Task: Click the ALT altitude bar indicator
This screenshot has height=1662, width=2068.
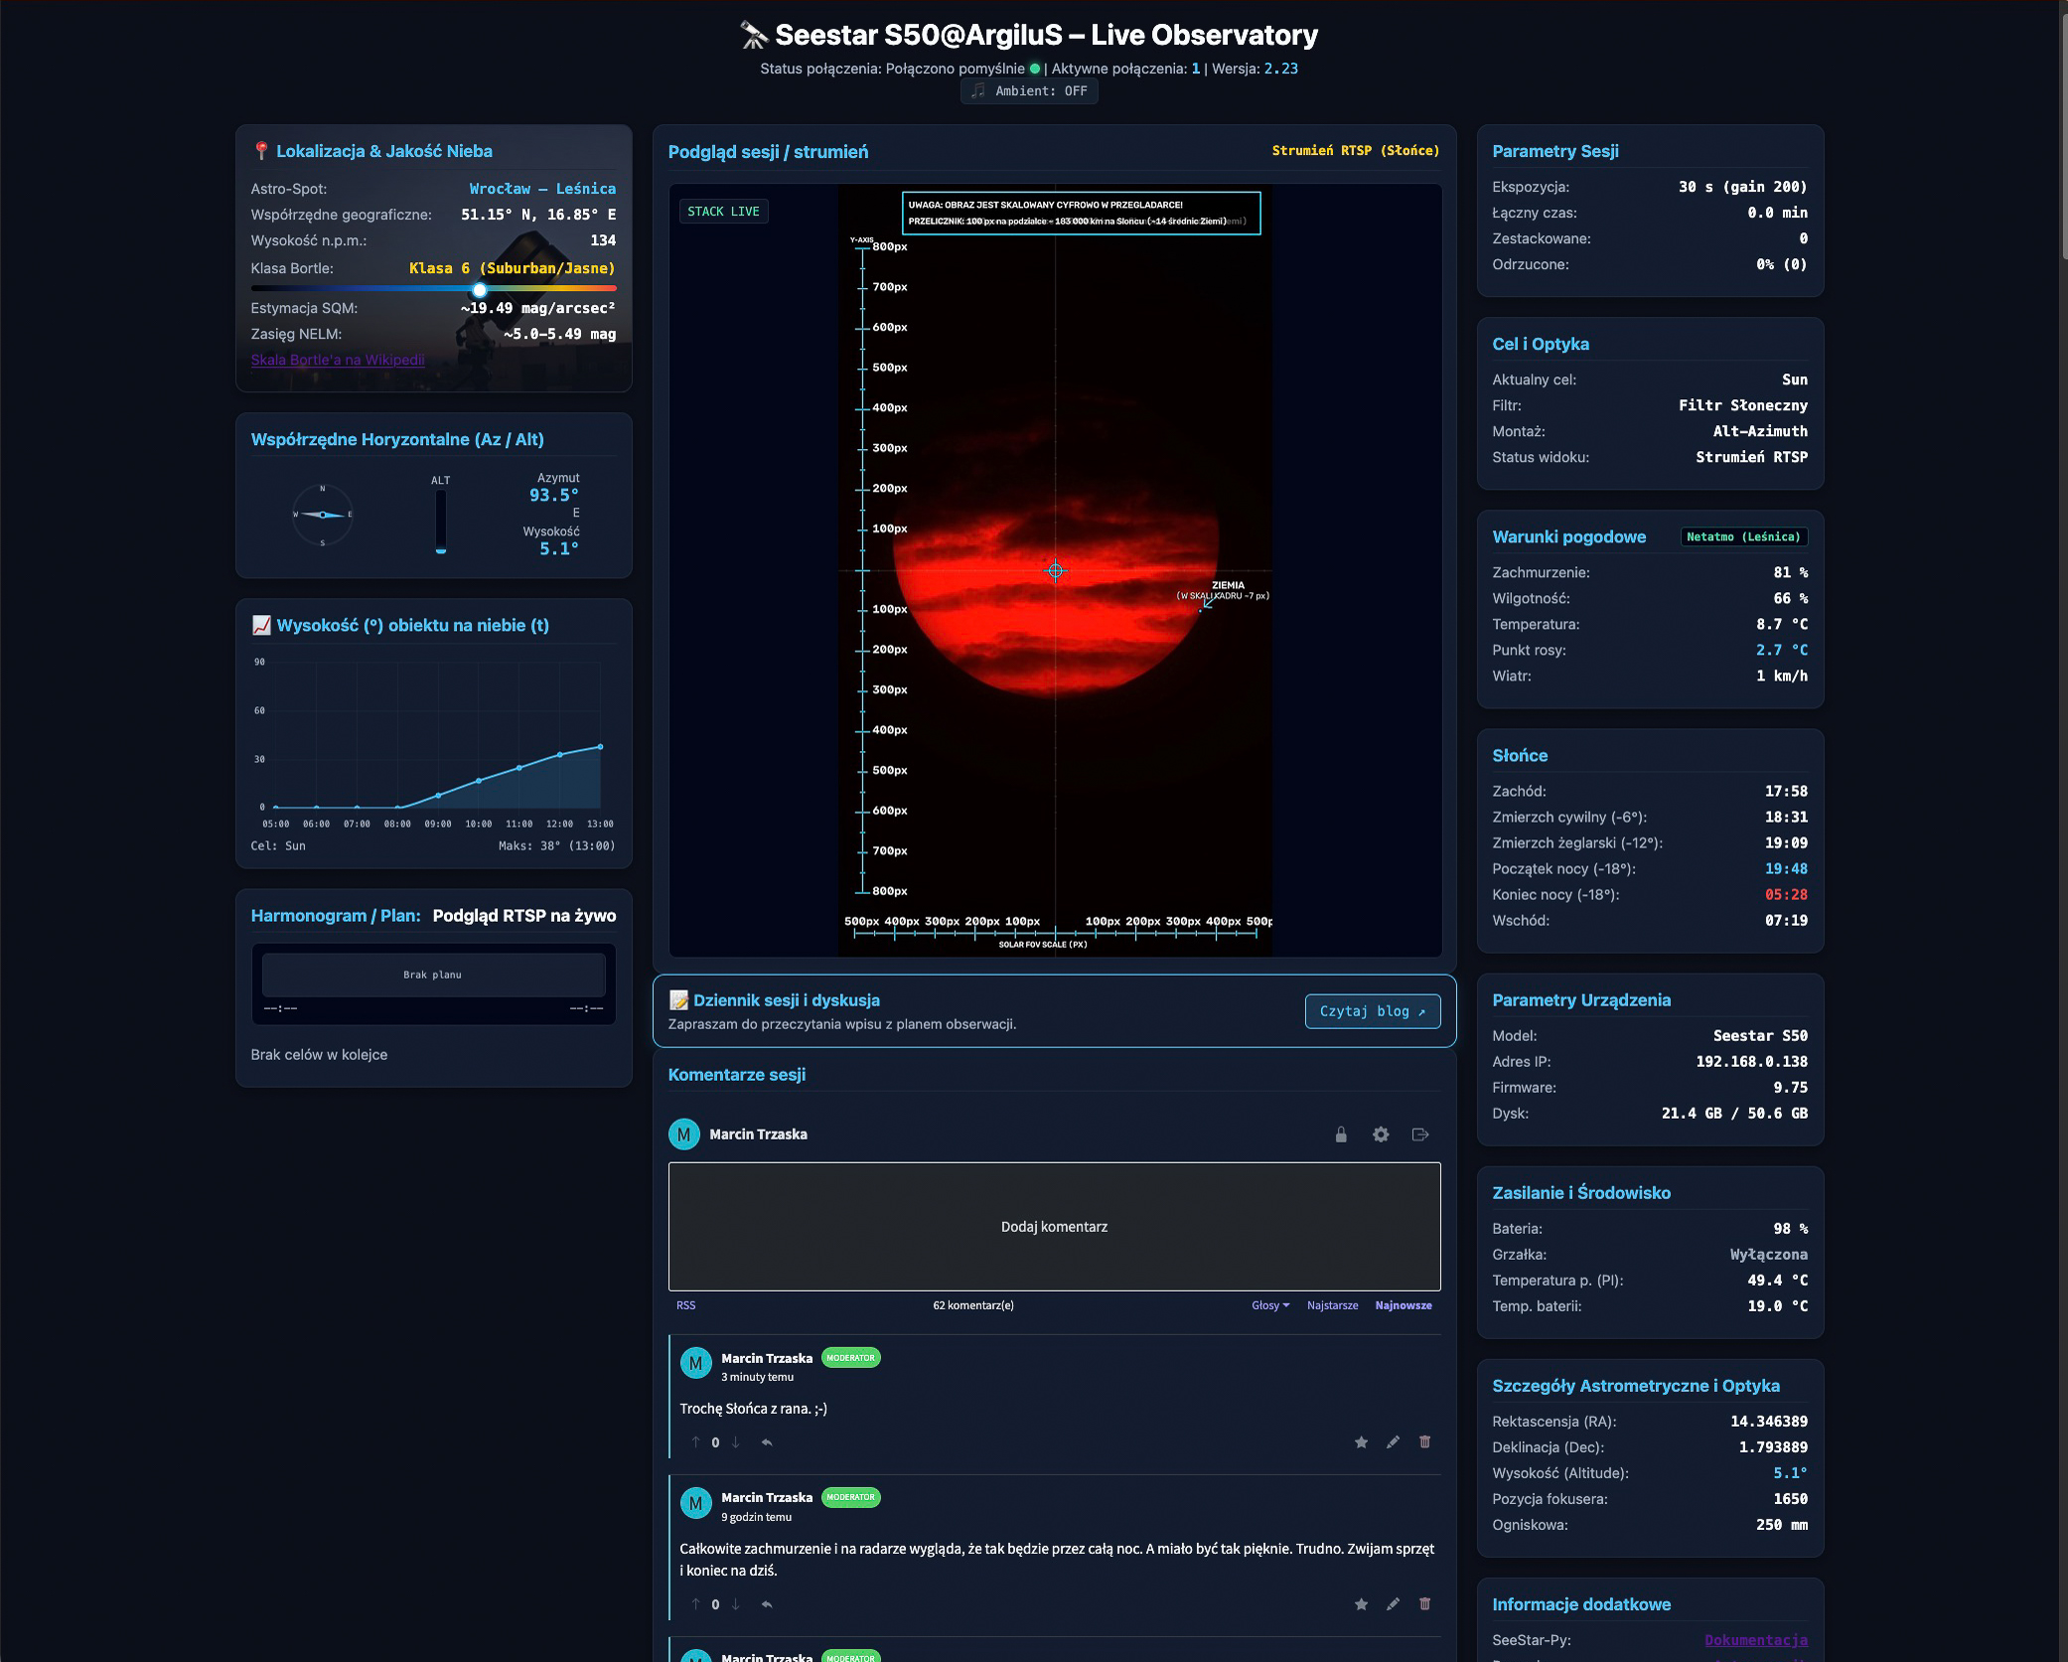Action: (x=441, y=522)
